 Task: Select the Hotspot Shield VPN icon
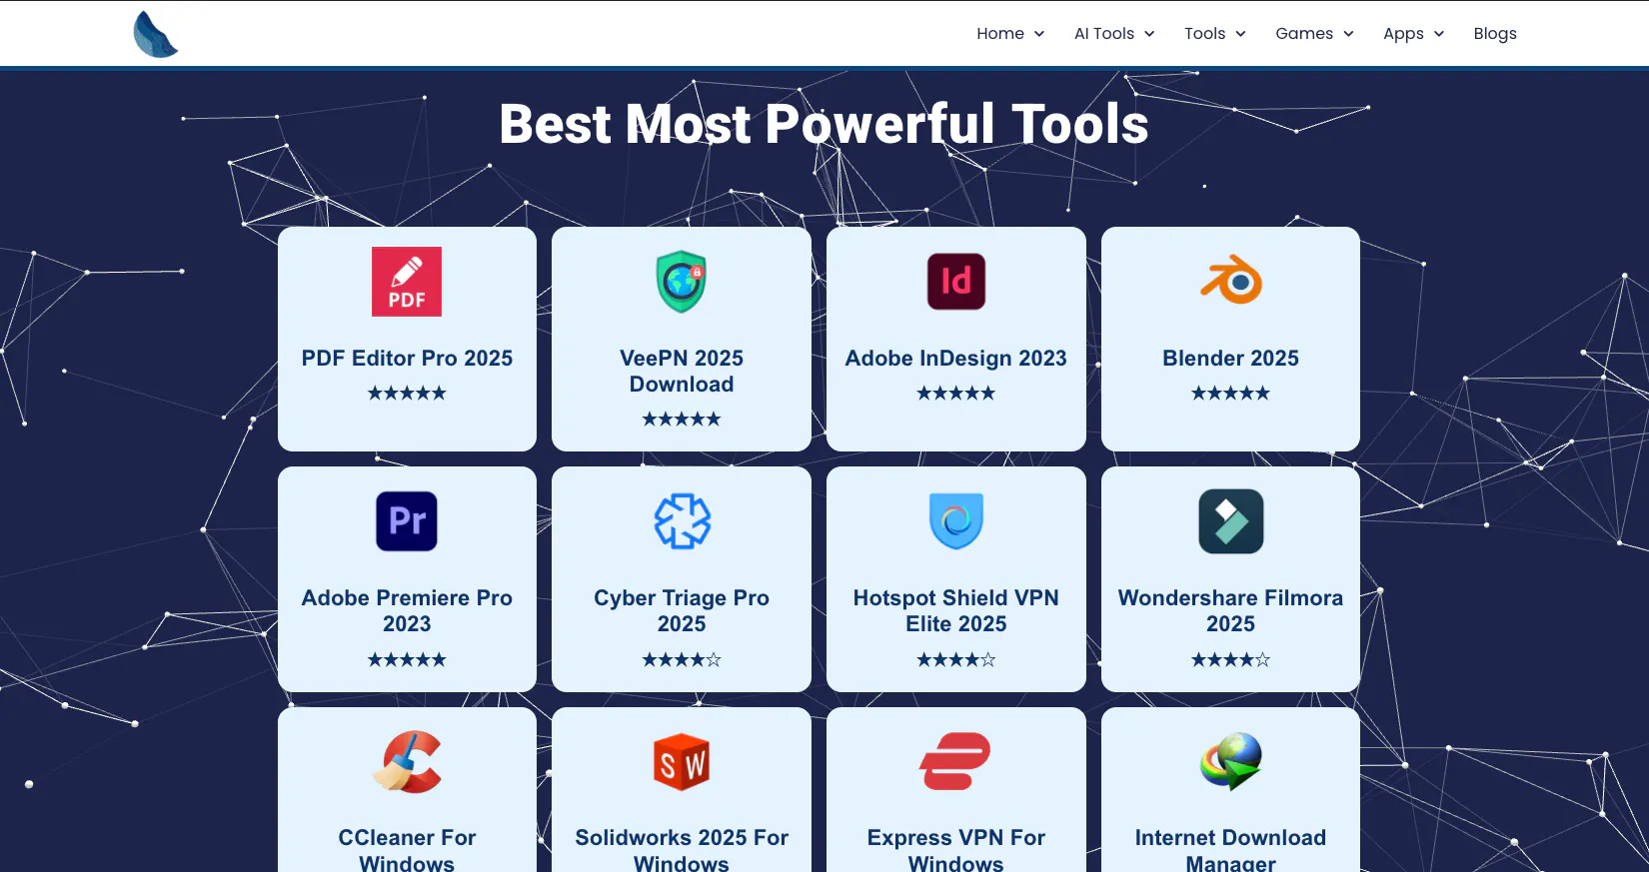[956, 521]
